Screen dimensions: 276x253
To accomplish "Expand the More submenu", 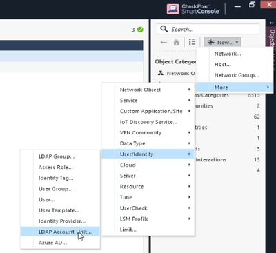I will click(235, 88).
